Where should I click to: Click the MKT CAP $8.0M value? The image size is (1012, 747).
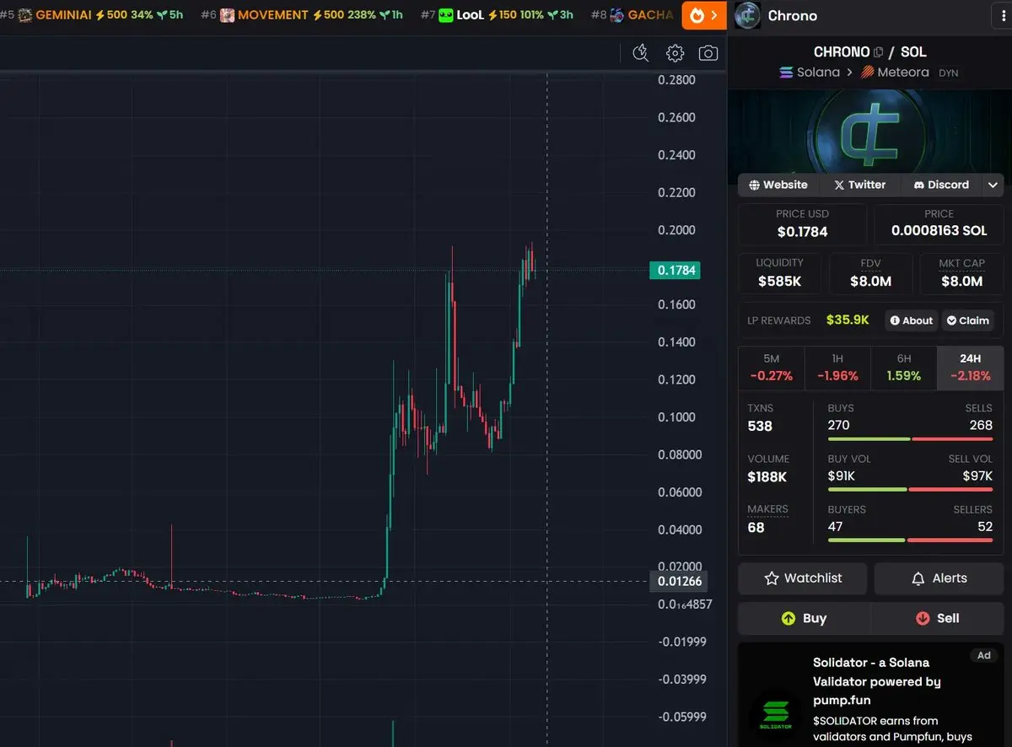tap(962, 282)
